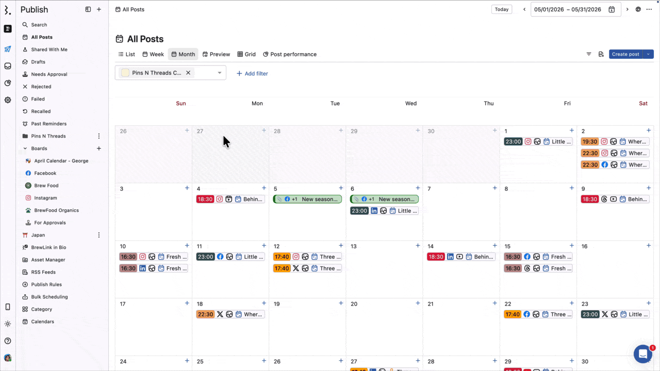Open the chat support bubble
The height and width of the screenshot is (371, 660).
pos(642,354)
